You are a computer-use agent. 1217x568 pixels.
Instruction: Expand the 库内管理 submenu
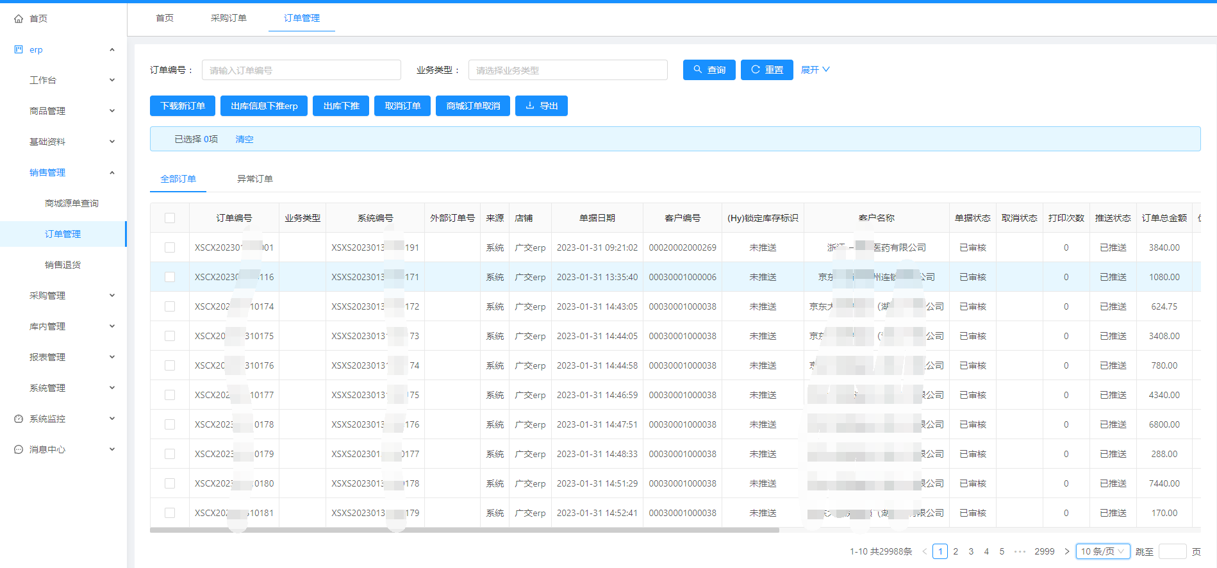click(112, 326)
